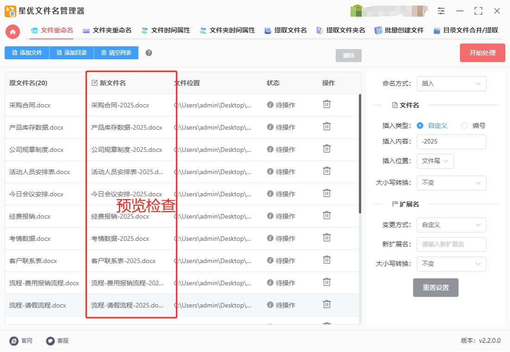Click the 客服 chat icon in footer
The height and width of the screenshot is (352, 510).
coord(51,340)
